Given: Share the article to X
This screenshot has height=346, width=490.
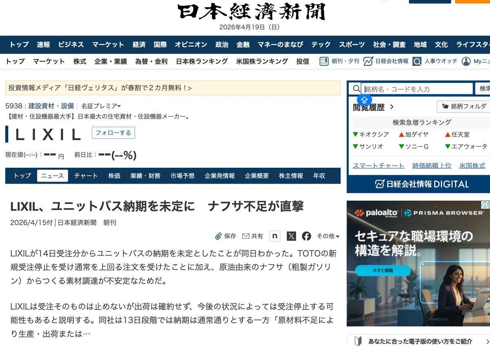Looking at the screenshot, I should pos(291,236).
